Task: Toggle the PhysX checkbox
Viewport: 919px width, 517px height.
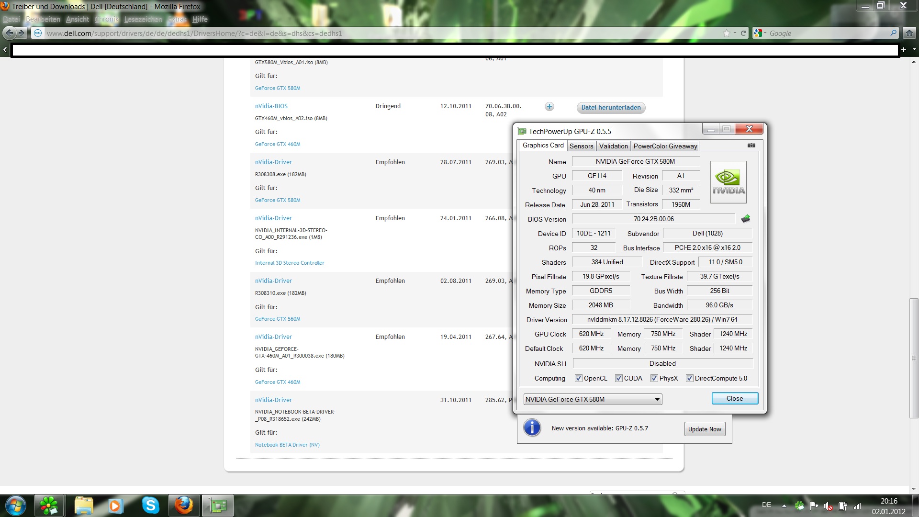Action: click(654, 378)
